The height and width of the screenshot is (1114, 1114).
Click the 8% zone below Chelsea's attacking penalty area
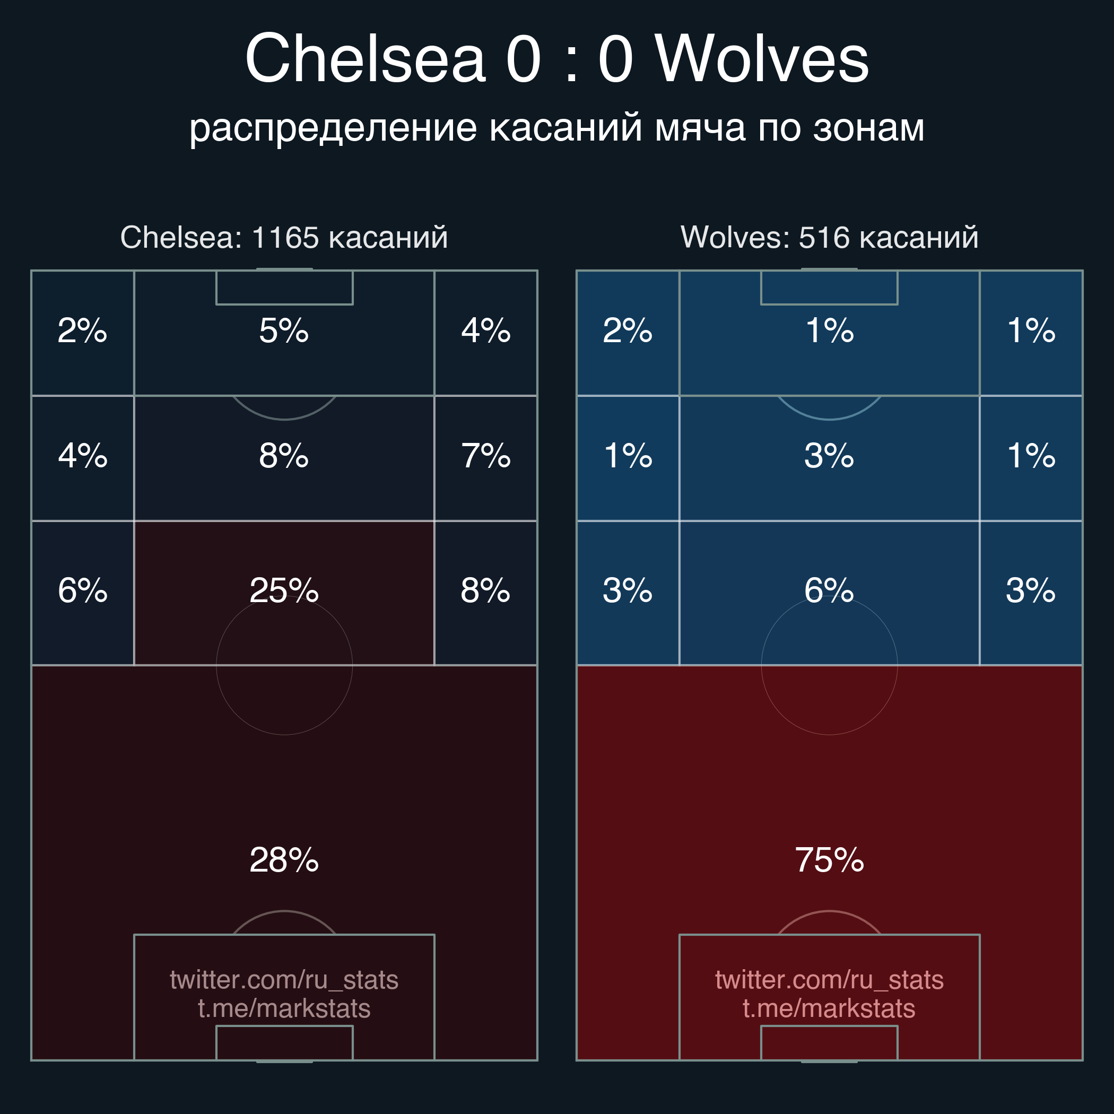(284, 456)
